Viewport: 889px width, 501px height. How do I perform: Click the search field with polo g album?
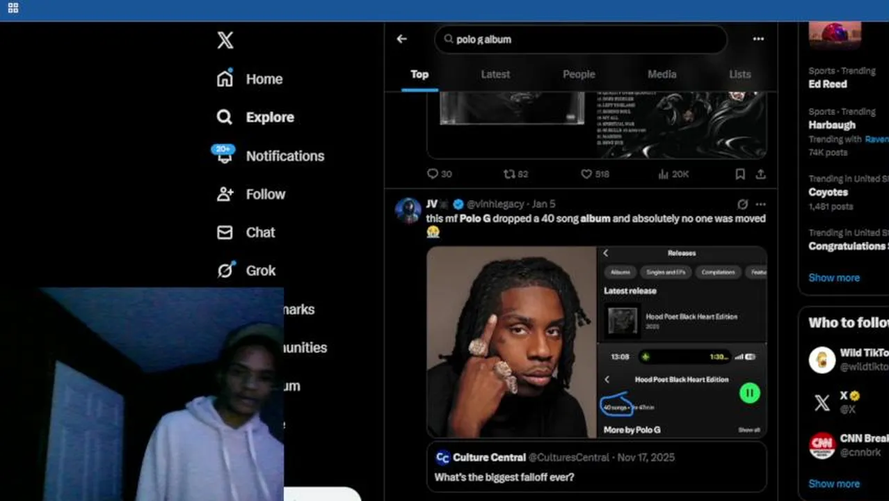click(x=581, y=40)
